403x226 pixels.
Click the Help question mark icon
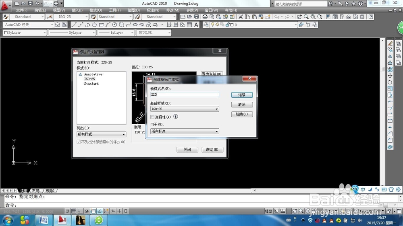click(x=371, y=16)
